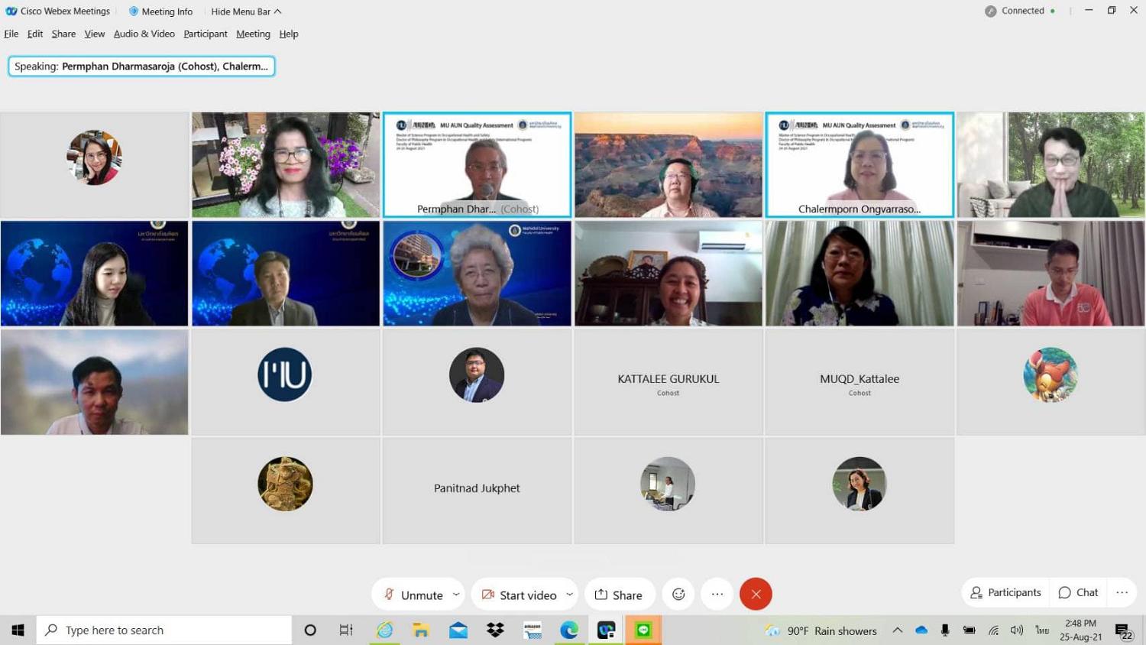Image resolution: width=1146 pixels, height=645 pixels.
Task: Open Amazon from the taskbar
Action: click(533, 630)
